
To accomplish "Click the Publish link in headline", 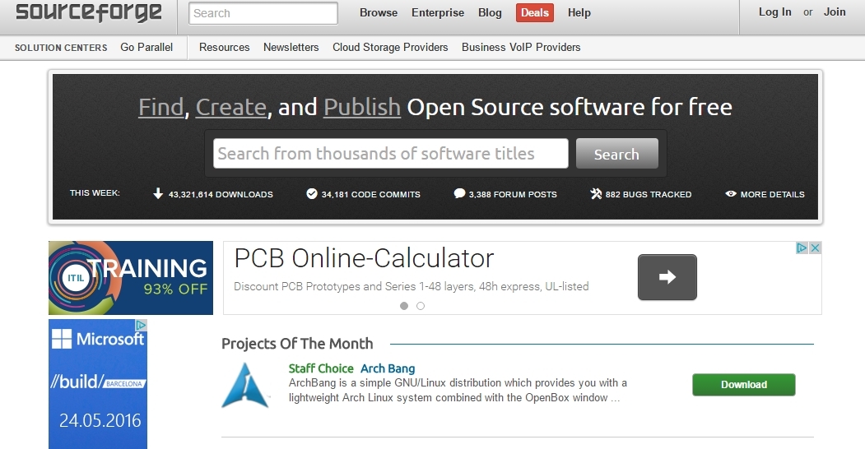I will point(362,107).
